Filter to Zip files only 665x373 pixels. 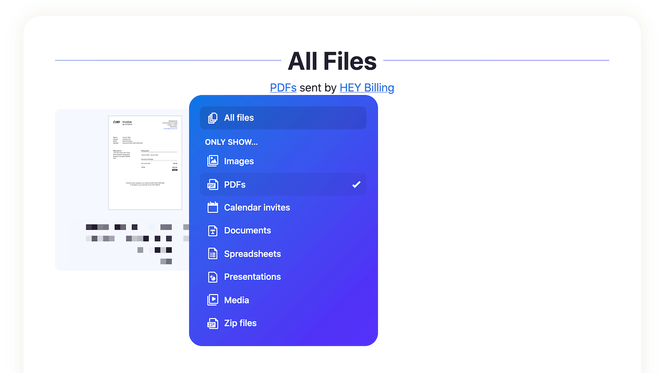click(x=283, y=323)
